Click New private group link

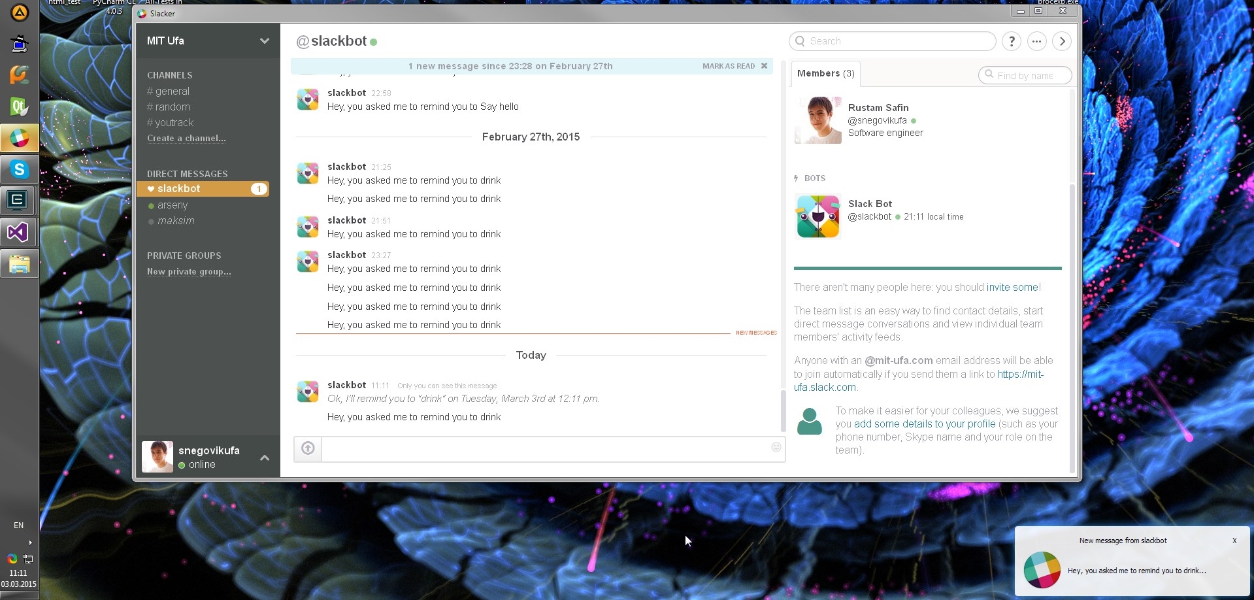[x=189, y=272]
